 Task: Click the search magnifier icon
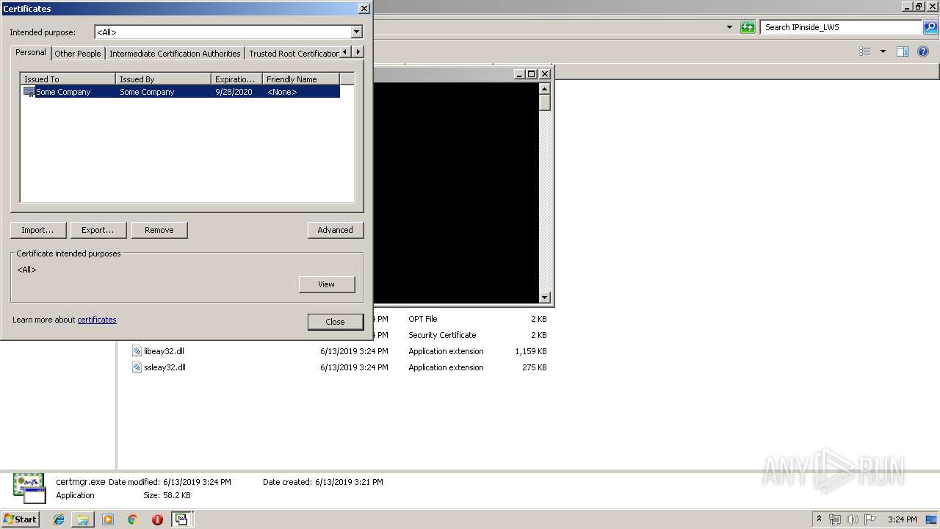(930, 27)
